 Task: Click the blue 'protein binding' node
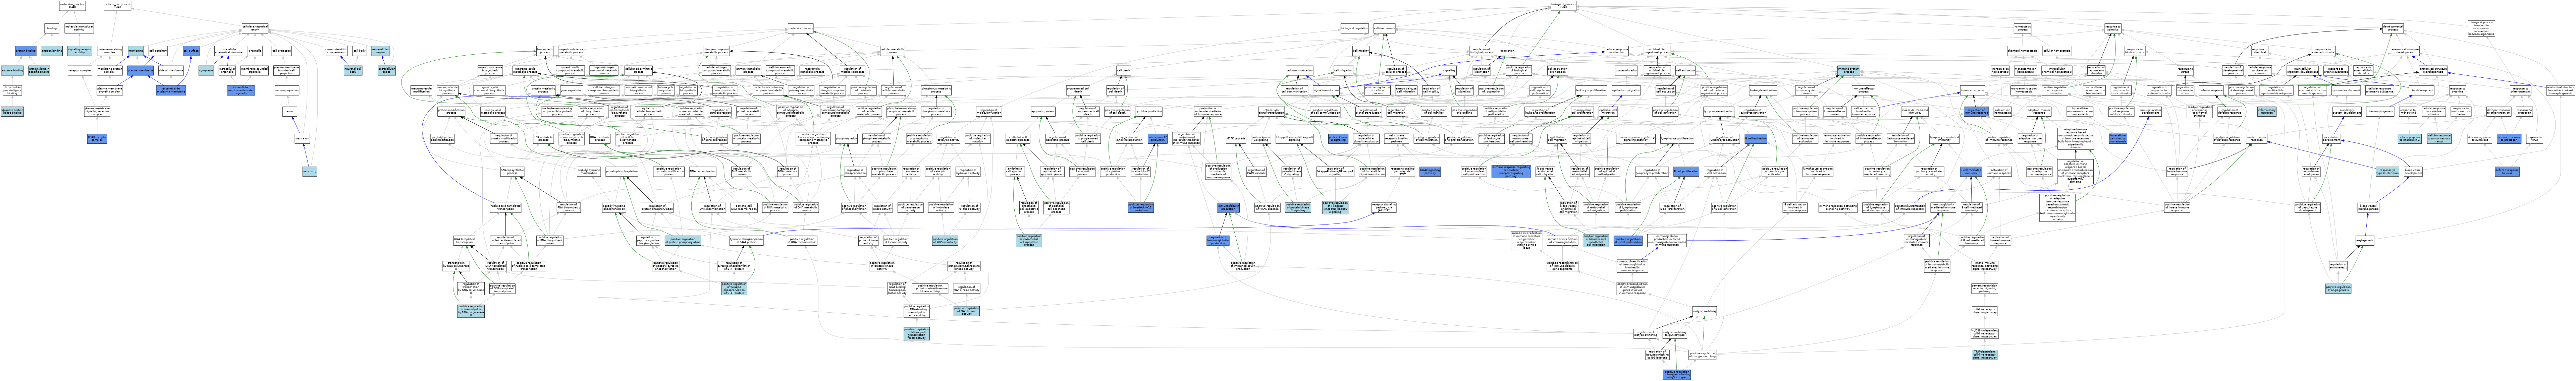click(25, 51)
